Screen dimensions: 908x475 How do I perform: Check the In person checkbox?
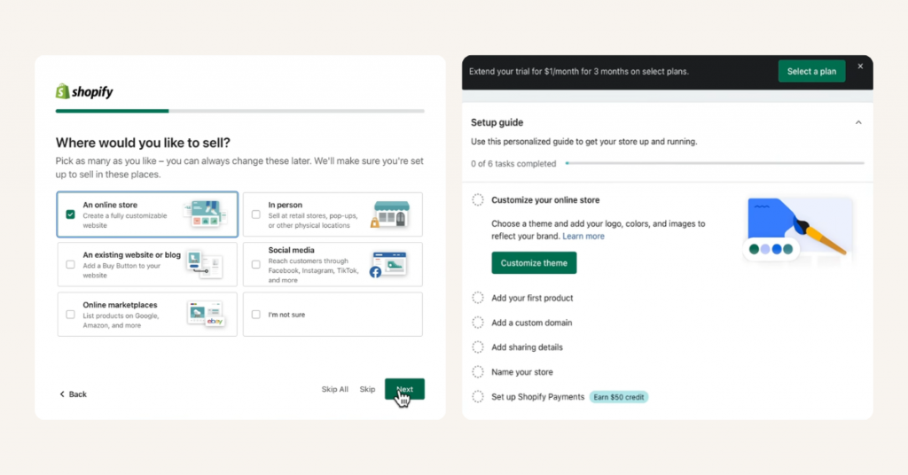pos(256,214)
